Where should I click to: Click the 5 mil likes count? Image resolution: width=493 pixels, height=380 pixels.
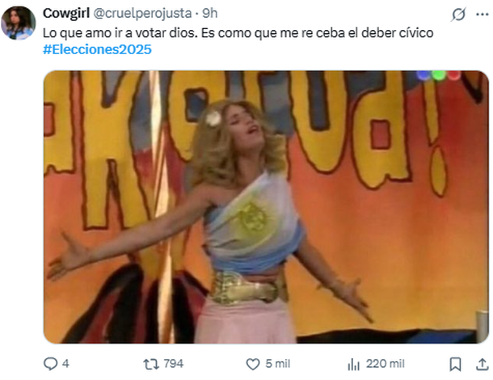pyautogui.click(x=278, y=364)
